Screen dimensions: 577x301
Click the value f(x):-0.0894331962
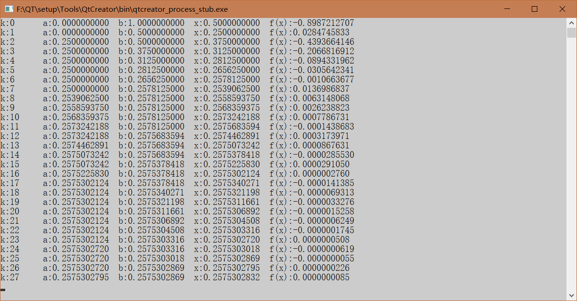click(312, 61)
